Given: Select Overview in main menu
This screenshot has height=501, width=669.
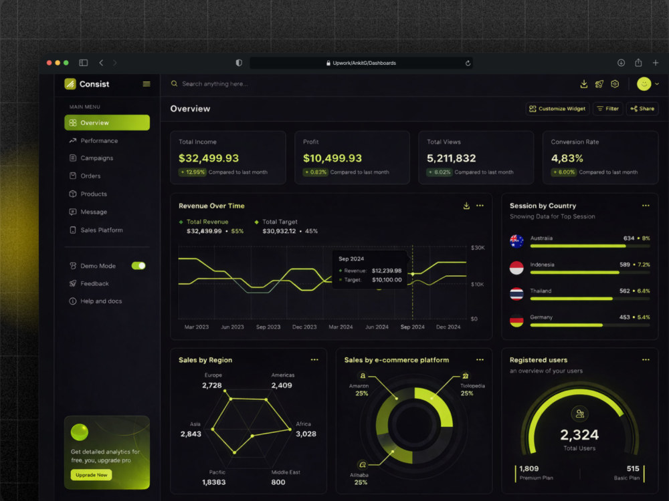Looking at the screenshot, I should [x=107, y=123].
